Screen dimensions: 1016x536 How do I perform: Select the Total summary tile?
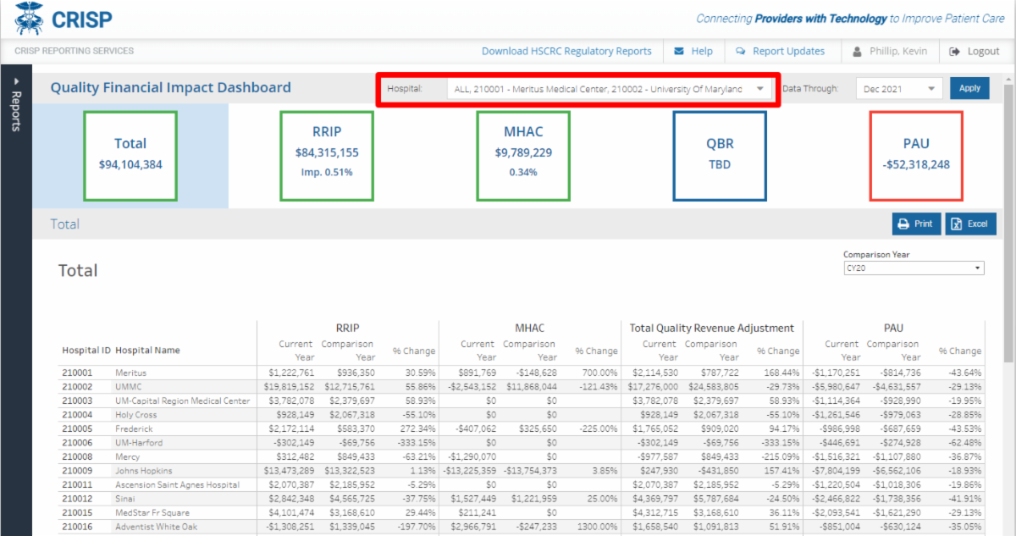click(x=130, y=156)
